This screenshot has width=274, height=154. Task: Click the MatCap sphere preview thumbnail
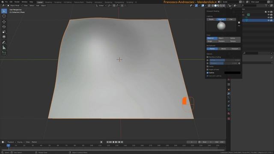pos(221,26)
